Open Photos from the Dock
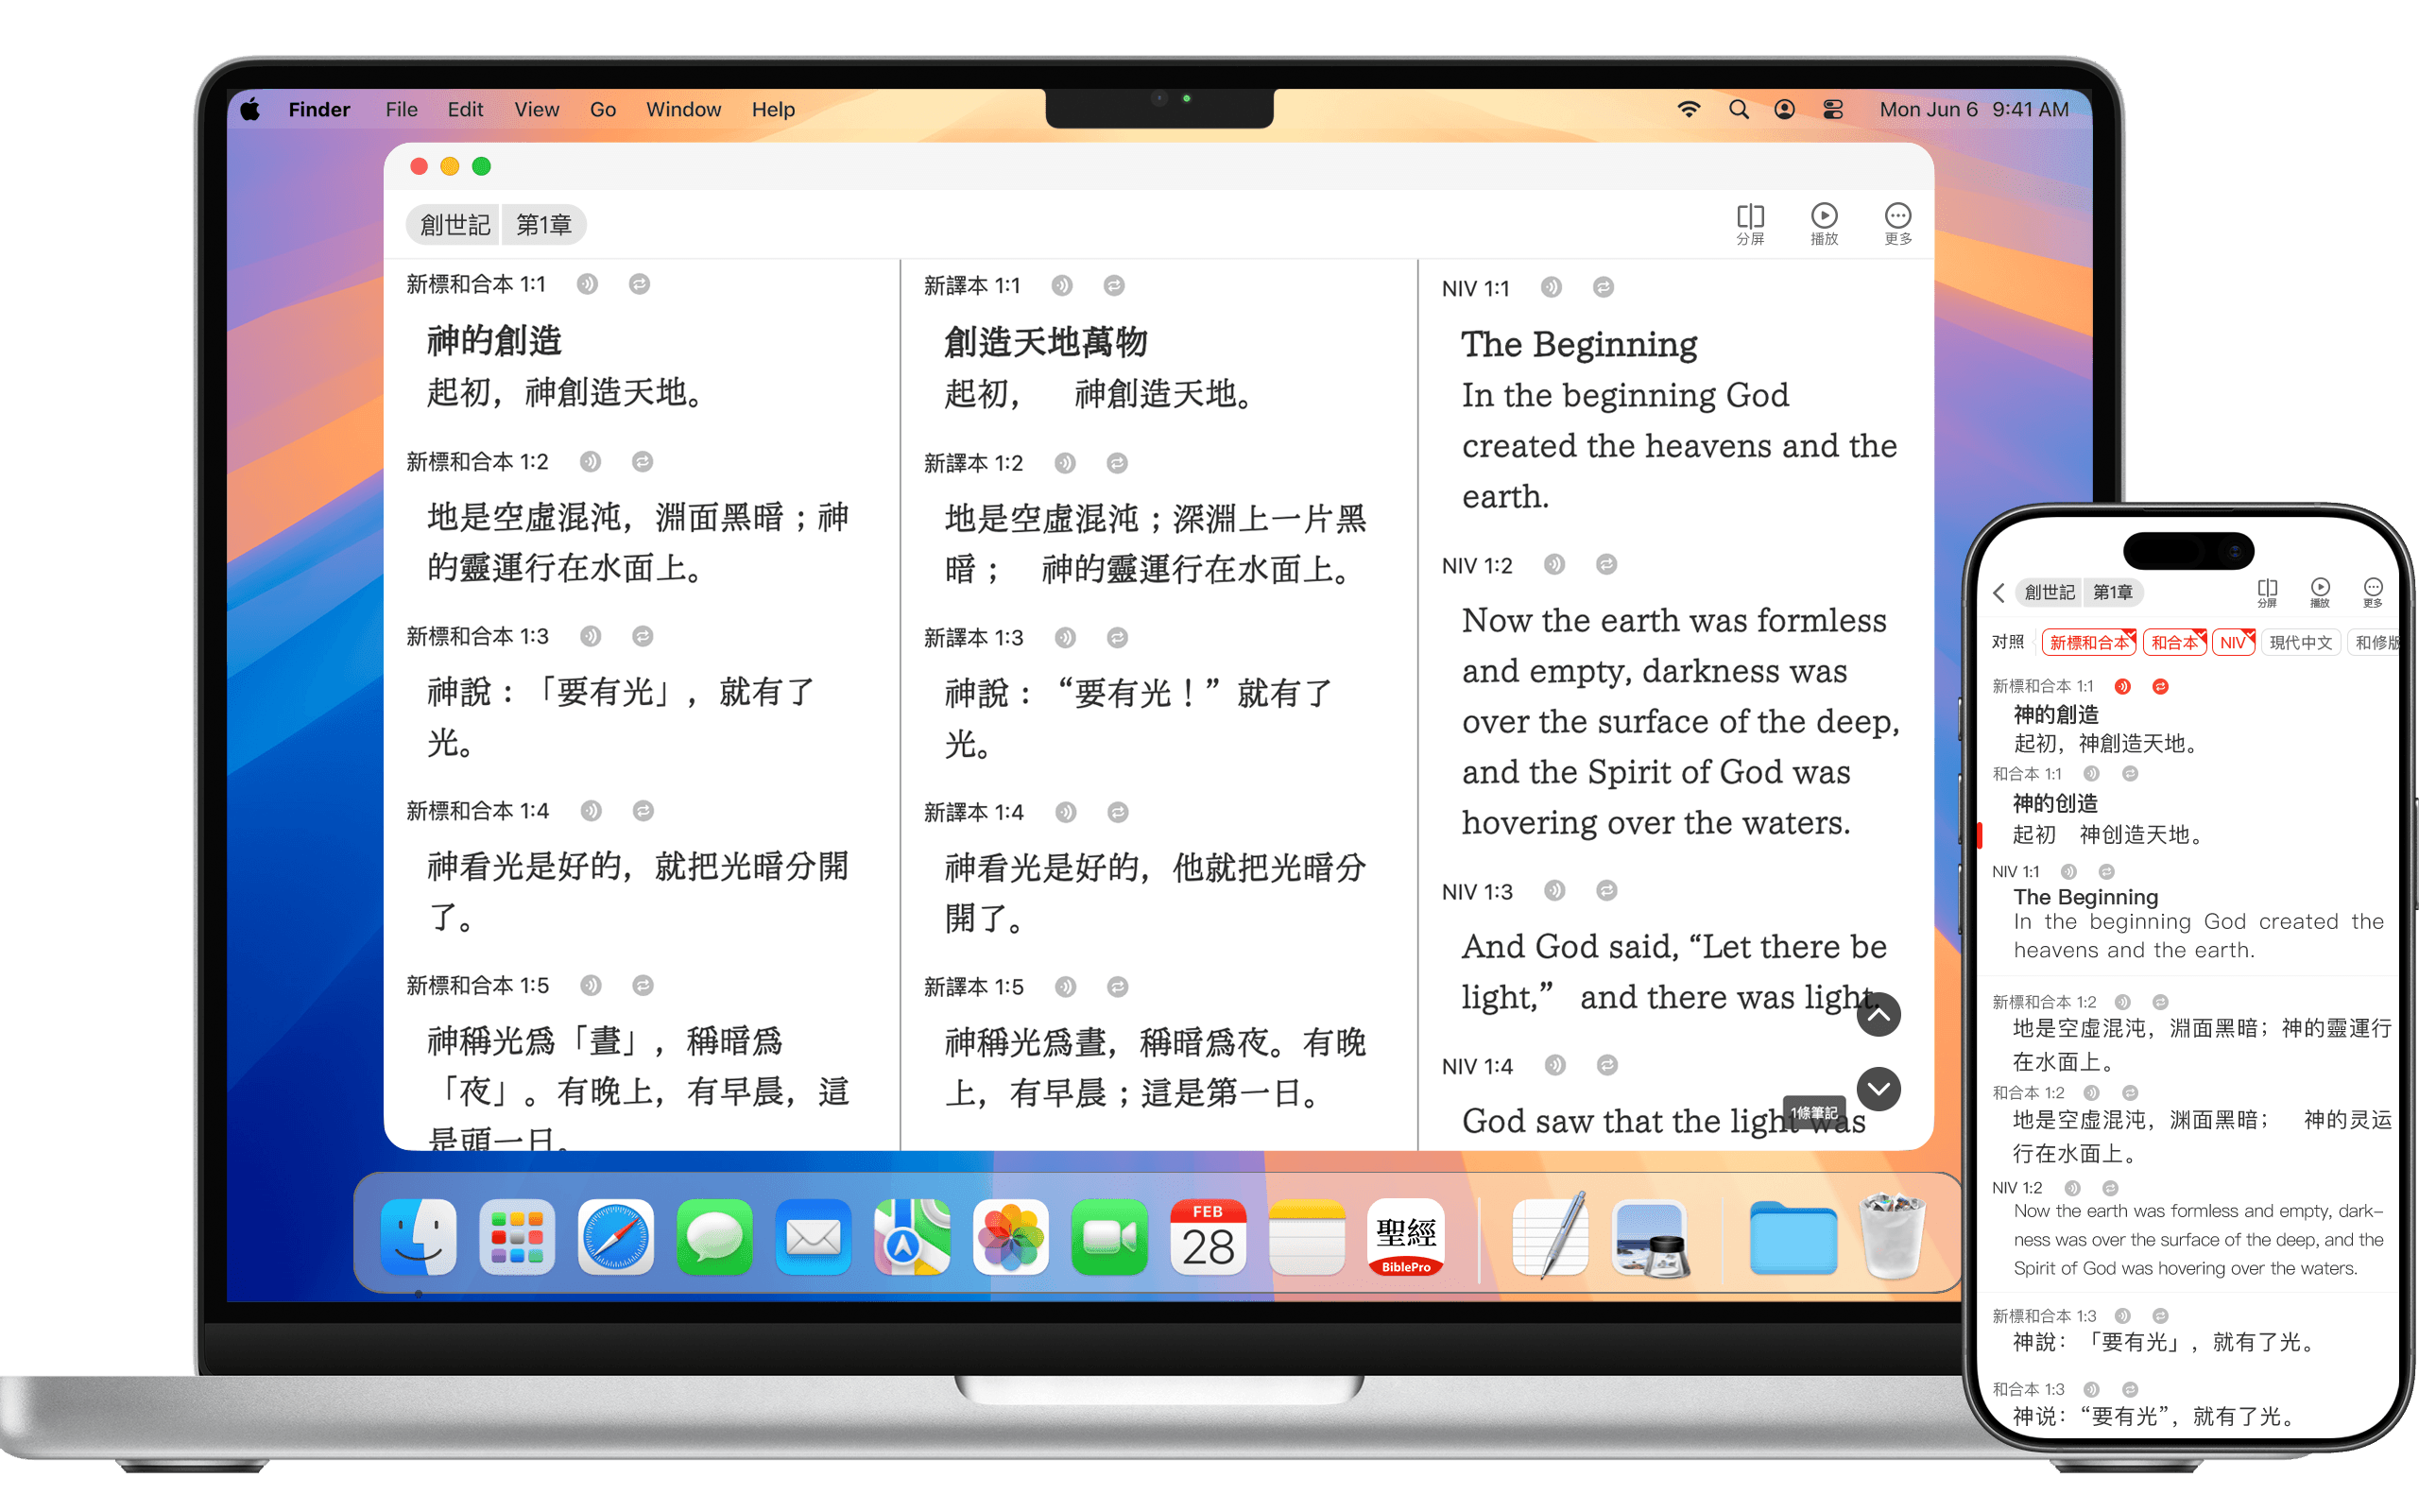Image resolution: width=2419 pixels, height=1512 pixels. click(1010, 1239)
